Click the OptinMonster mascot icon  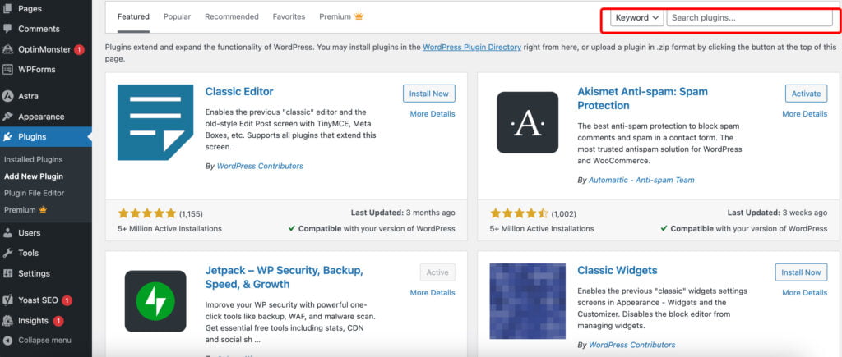[x=7, y=49]
